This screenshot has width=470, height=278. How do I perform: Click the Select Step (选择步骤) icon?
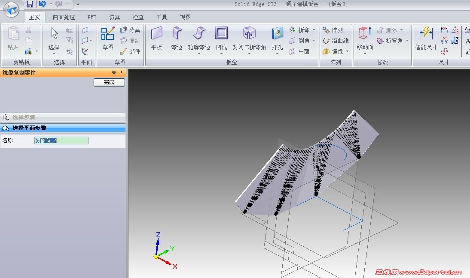pyautogui.click(x=6, y=117)
